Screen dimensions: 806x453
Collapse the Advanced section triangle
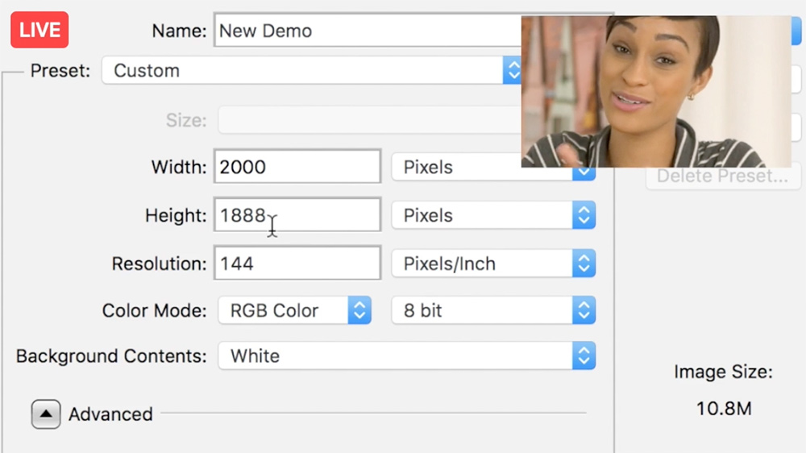coord(46,414)
